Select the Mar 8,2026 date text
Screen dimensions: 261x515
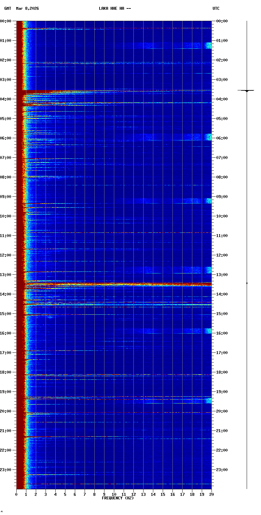pyautogui.click(x=27, y=8)
